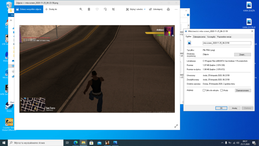Click the 'Zmień...' button
Screen dimensions: 259x146
point(242,55)
